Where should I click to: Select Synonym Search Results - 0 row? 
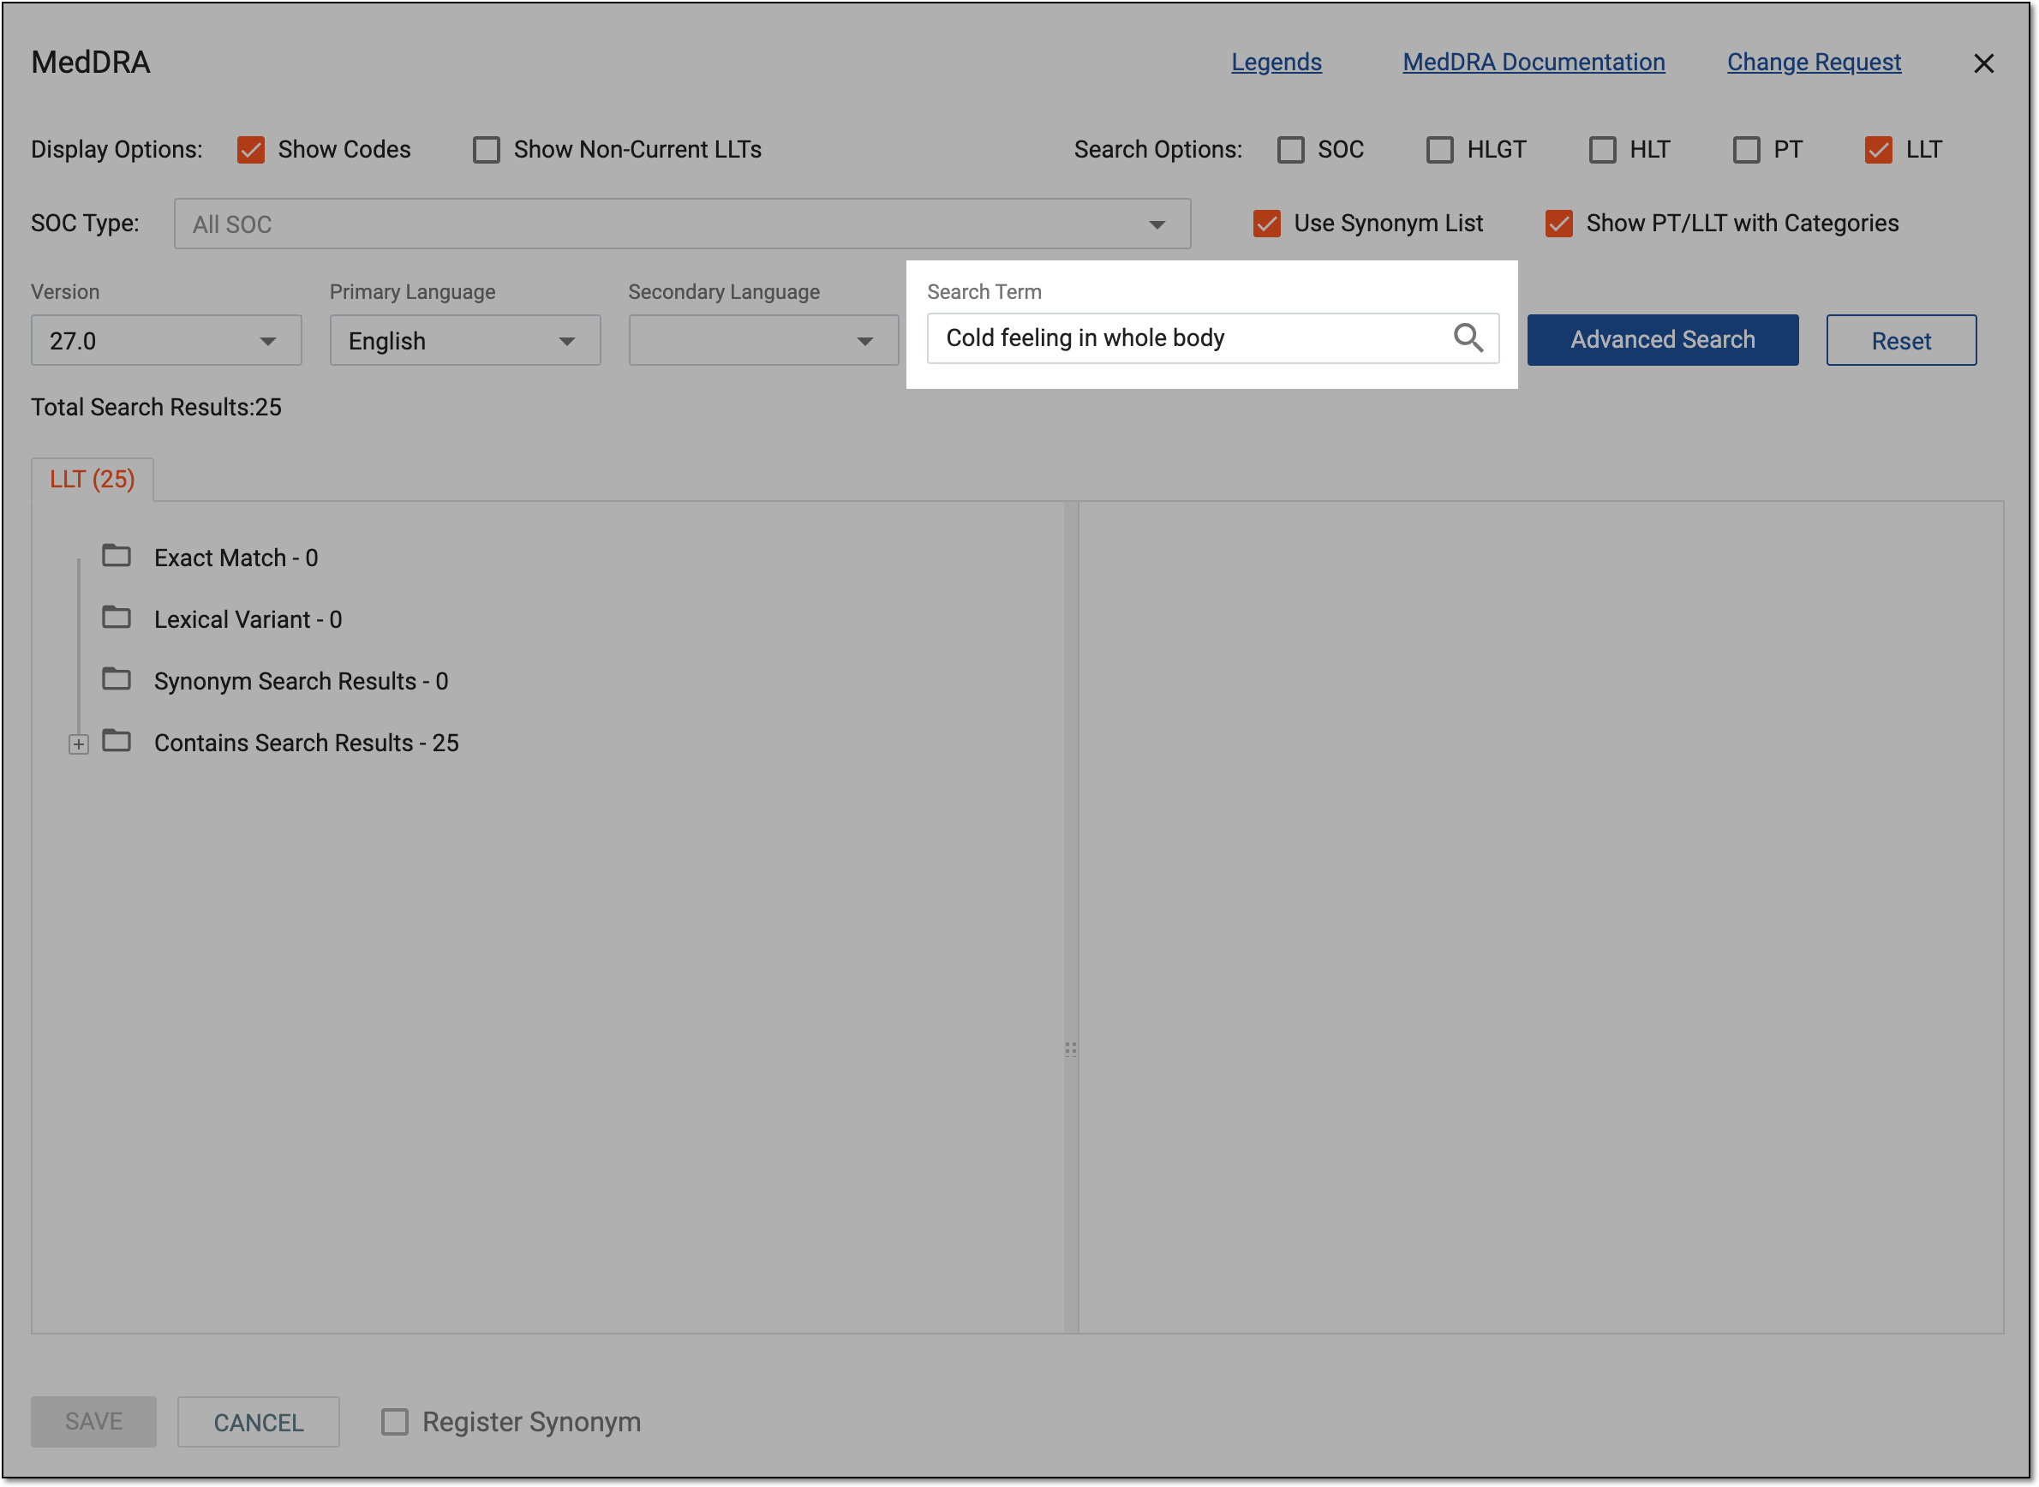pyautogui.click(x=301, y=680)
